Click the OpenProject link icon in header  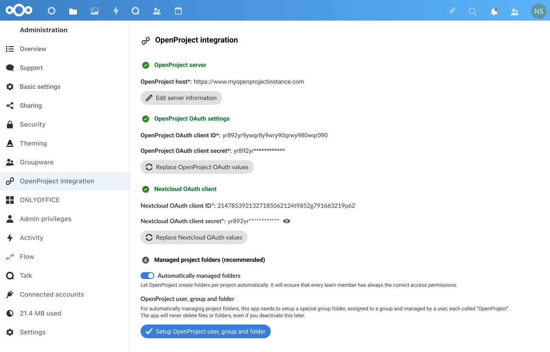point(452,11)
